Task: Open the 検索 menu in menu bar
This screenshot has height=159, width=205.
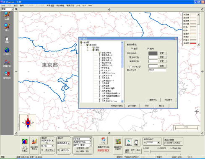Action: [22, 5]
